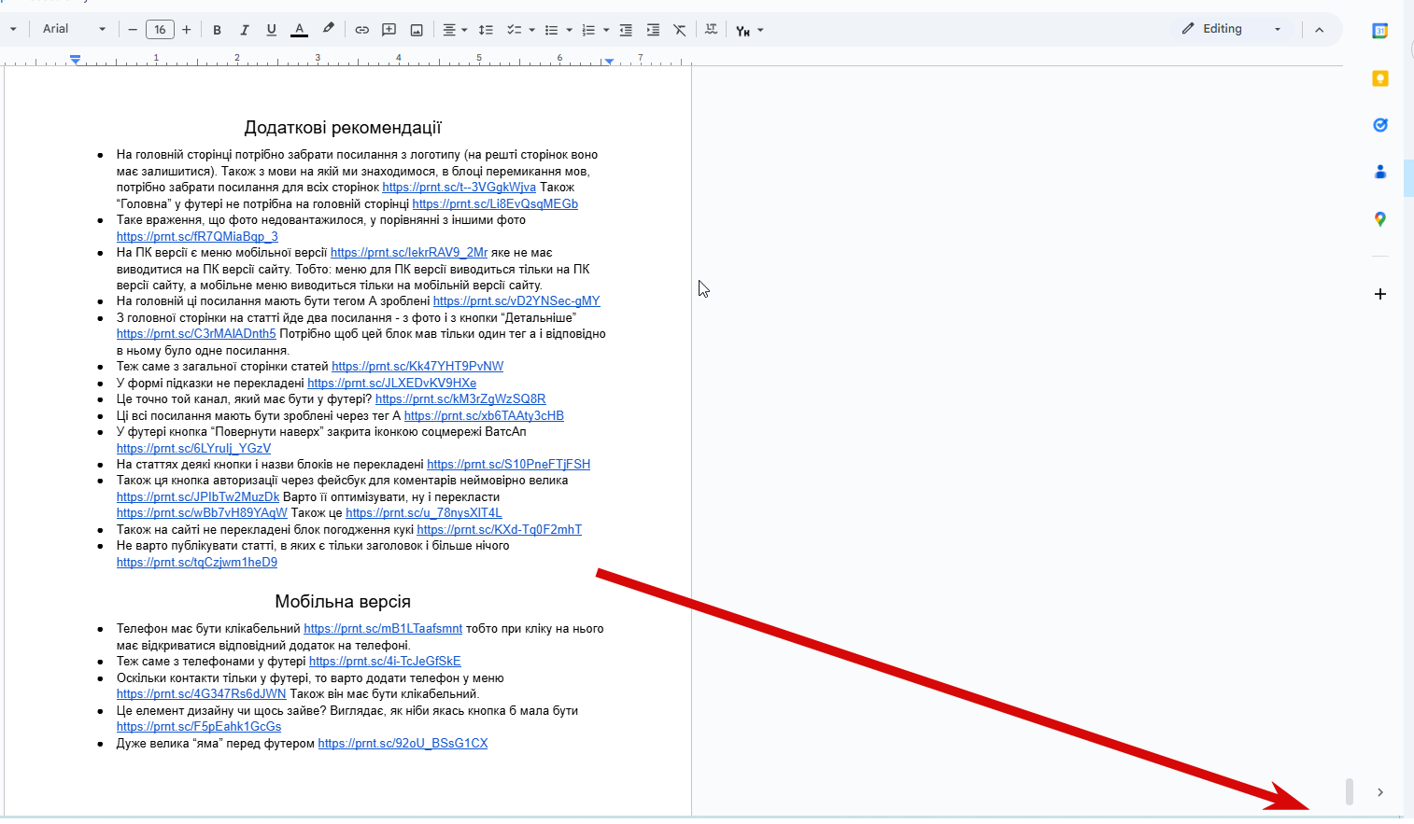The width and height of the screenshot is (1414, 824).
Task: Open link prnt.sc/6LYrulj_YGzV
Action: tap(193, 449)
